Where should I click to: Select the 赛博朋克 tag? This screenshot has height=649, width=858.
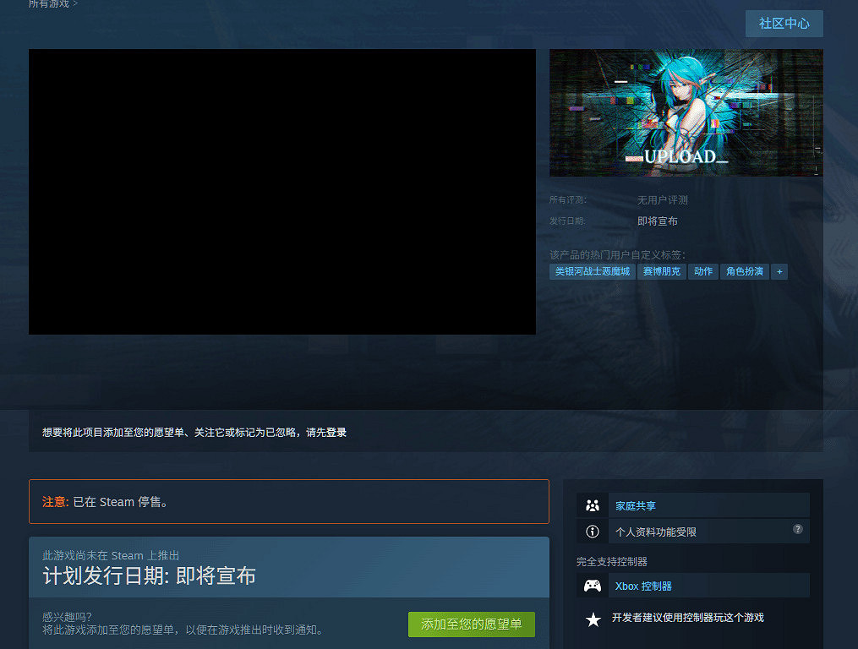tap(662, 271)
